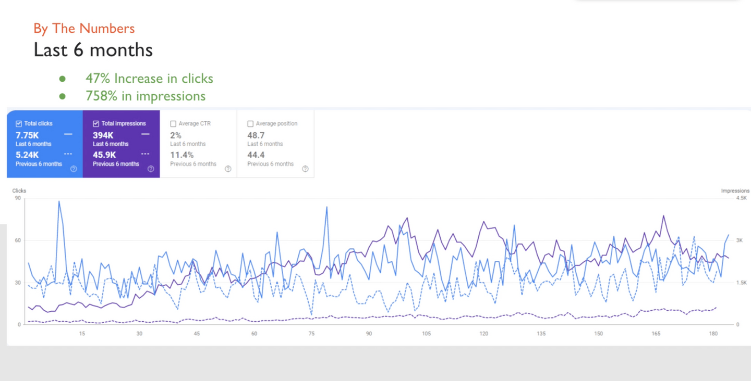Click day 15 on the x-axis
751x381 pixels.
click(82, 334)
